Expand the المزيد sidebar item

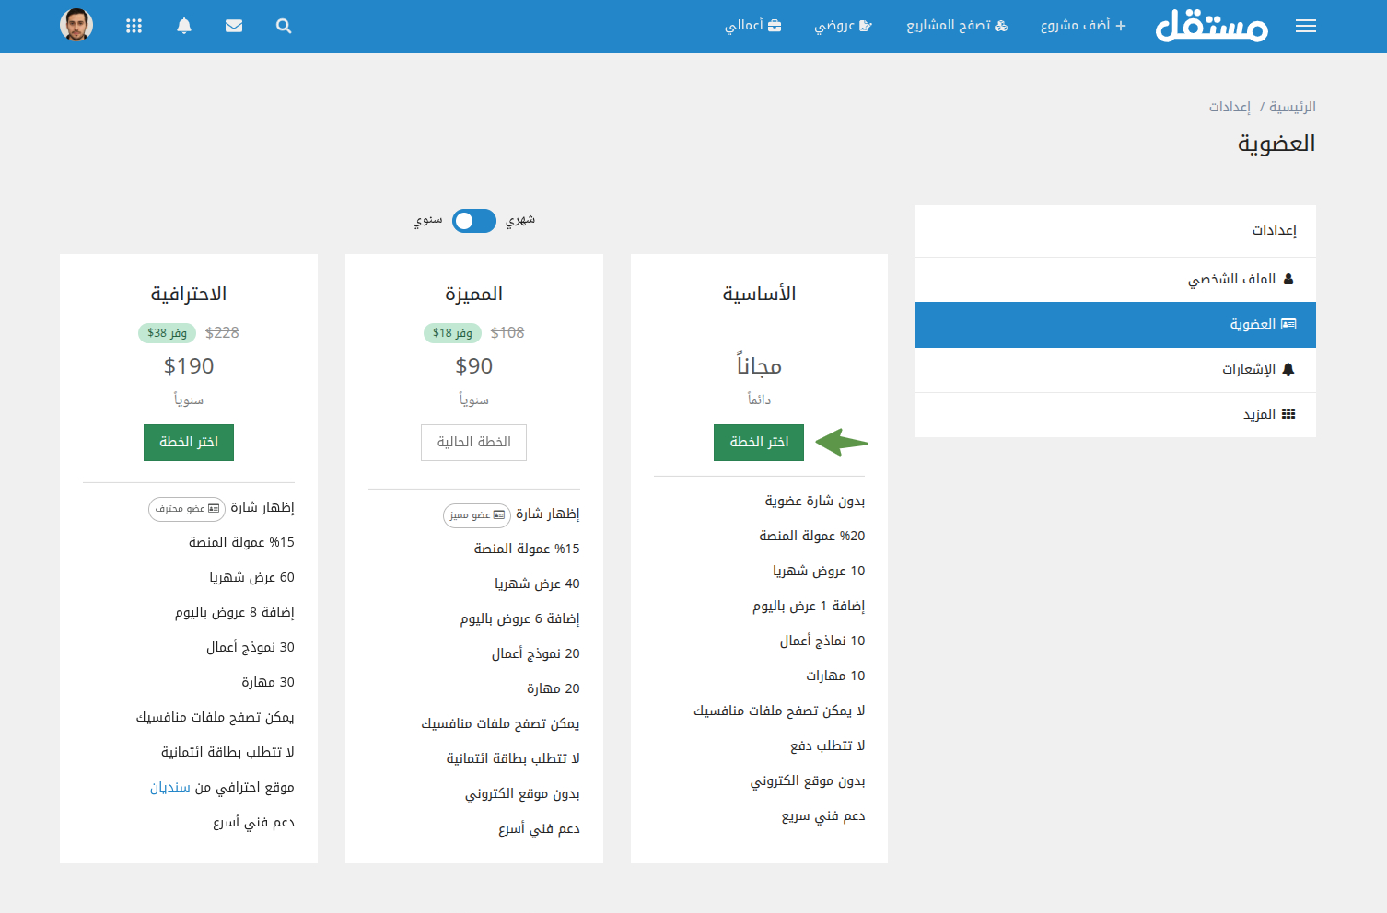1268,414
